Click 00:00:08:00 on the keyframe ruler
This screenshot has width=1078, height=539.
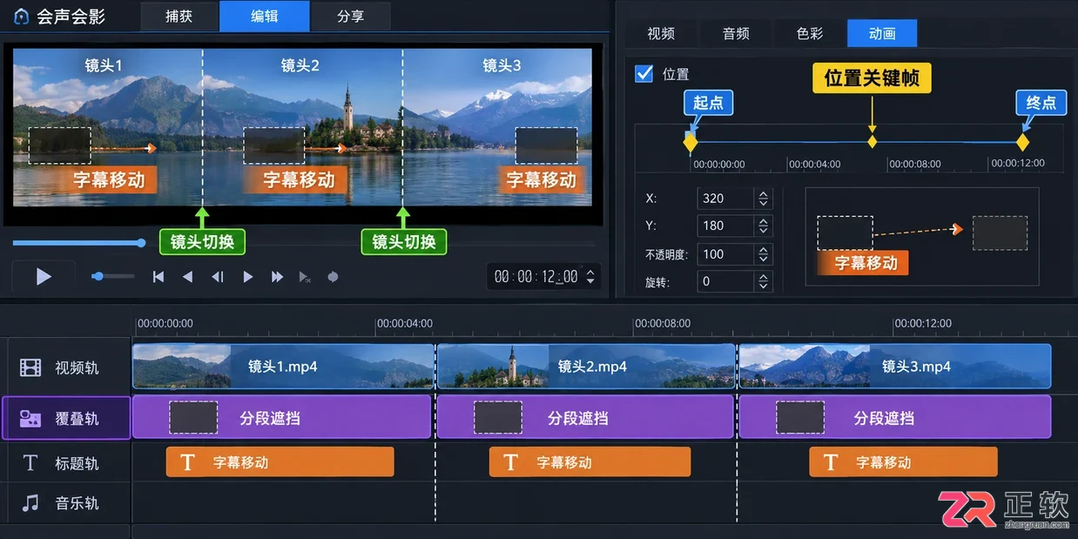[x=915, y=164]
